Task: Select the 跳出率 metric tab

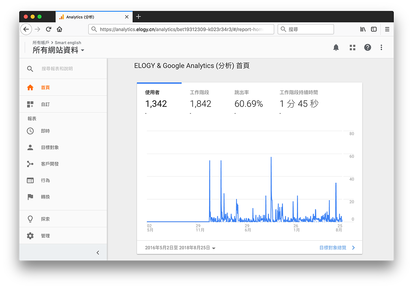Action: pos(249,100)
